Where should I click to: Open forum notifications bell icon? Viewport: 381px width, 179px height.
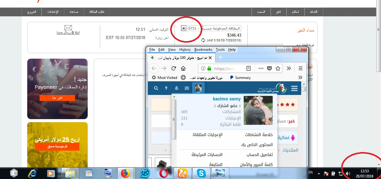click(177, 88)
